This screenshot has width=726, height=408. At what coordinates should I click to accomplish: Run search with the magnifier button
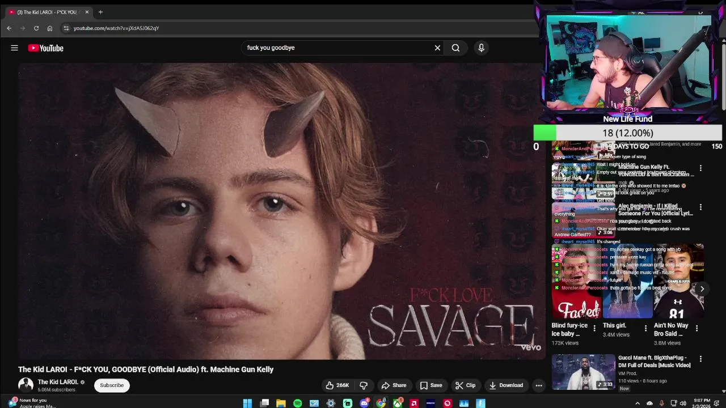(x=455, y=48)
